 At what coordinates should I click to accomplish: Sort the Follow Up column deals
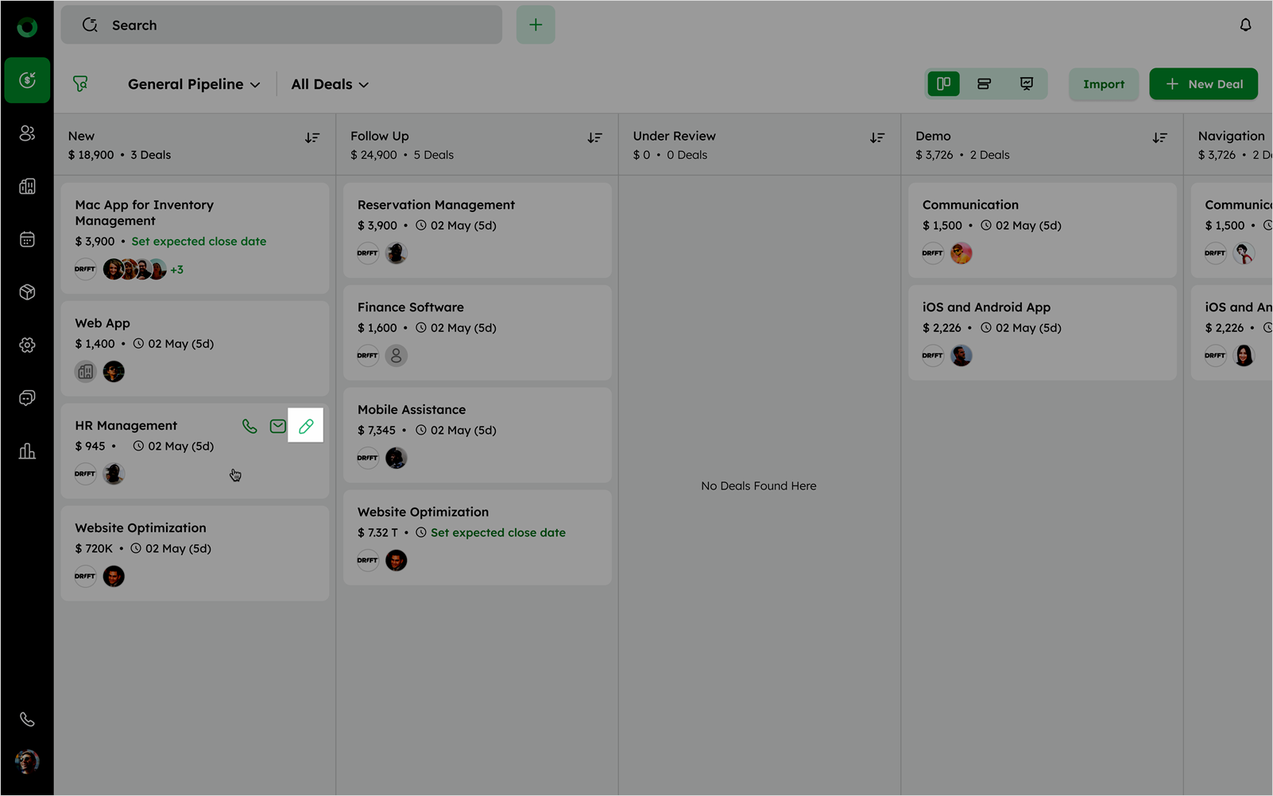(594, 138)
